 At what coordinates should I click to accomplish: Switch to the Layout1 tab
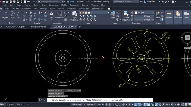(10, 104)
